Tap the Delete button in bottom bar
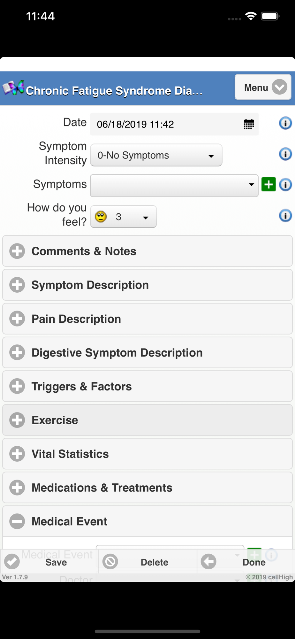The image size is (295, 639). point(147,562)
